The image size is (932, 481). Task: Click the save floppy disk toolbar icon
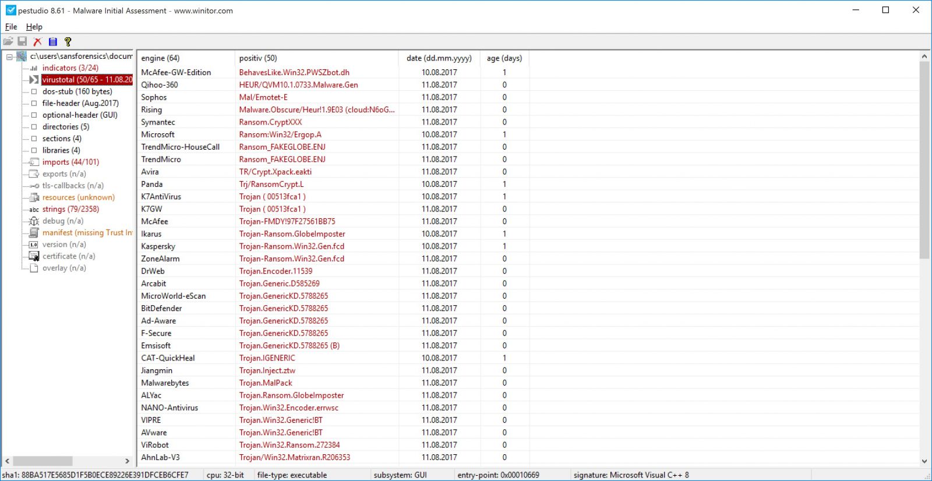click(22, 41)
